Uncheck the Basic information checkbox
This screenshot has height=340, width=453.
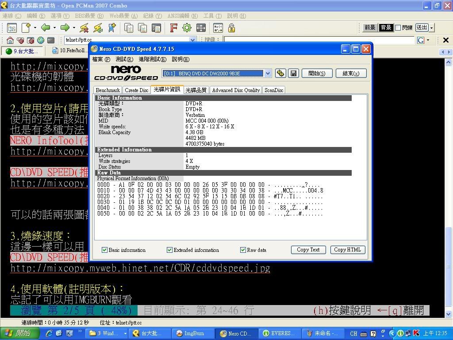(x=105, y=250)
